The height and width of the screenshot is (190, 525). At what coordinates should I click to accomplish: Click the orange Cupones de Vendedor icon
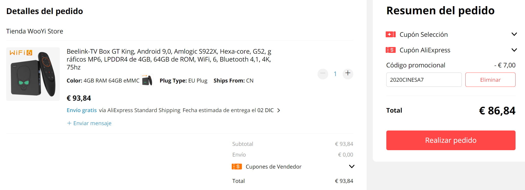[237, 167]
